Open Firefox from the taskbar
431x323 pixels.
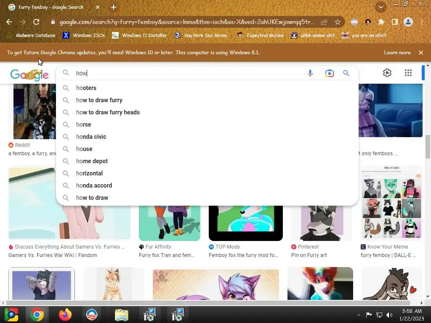click(65, 315)
